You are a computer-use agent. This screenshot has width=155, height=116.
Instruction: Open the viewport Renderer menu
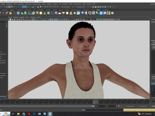coord(33,17)
